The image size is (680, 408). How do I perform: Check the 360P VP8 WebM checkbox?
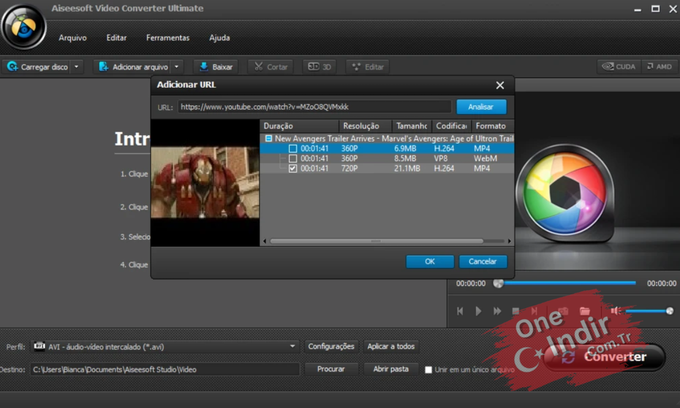[x=293, y=158]
